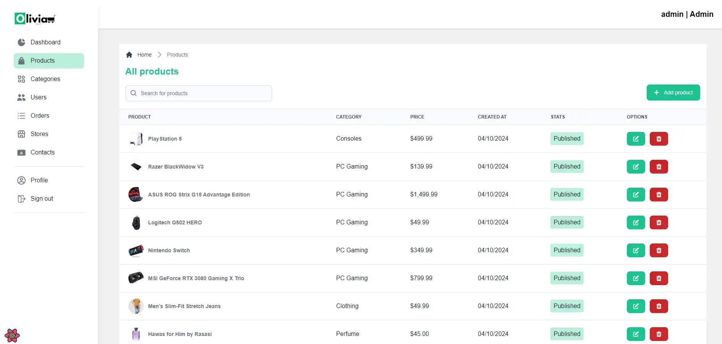Open the Categories section
Image resolution: width=722 pixels, height=344 pixels.
(x=45, y=79)
